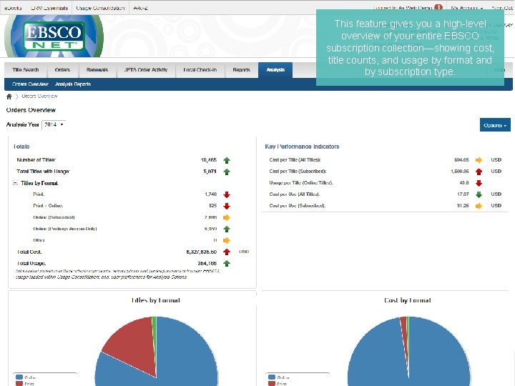Click the Orders Overview page heading
This screenshot has width=515, height=386.
pyautogui.click(x=31, y=110)
